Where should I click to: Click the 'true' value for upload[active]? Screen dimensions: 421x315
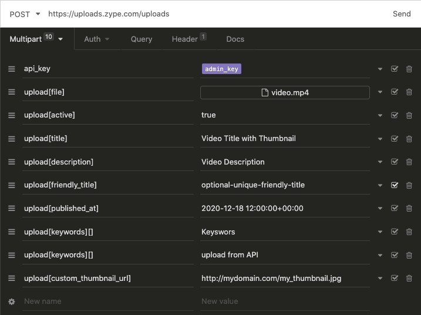click(x=208, y=115)
